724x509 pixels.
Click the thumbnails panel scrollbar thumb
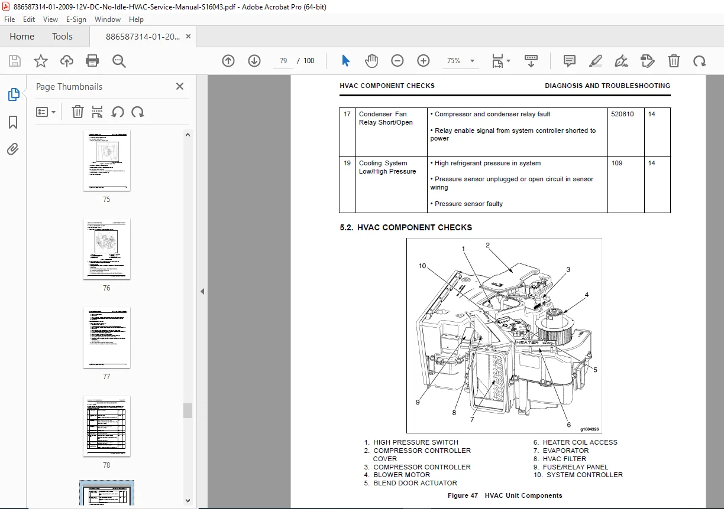pos(188,410)
